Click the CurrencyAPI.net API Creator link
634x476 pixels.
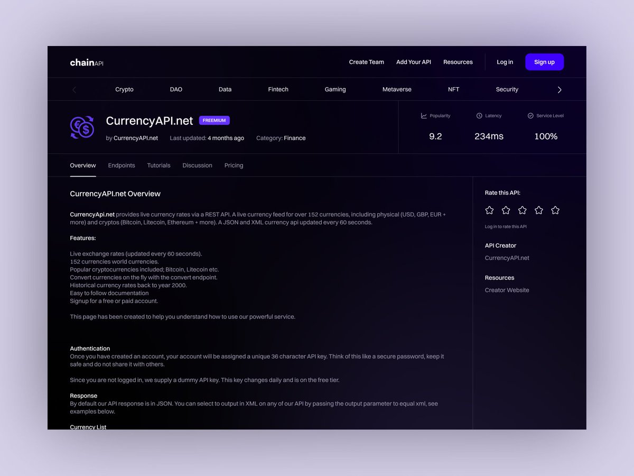507,258
